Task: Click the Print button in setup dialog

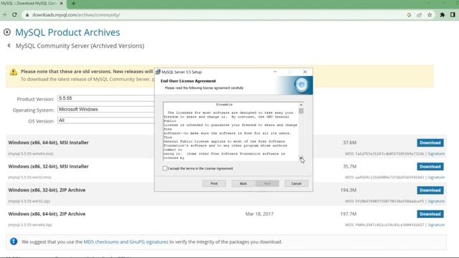Action: [214, 183]
